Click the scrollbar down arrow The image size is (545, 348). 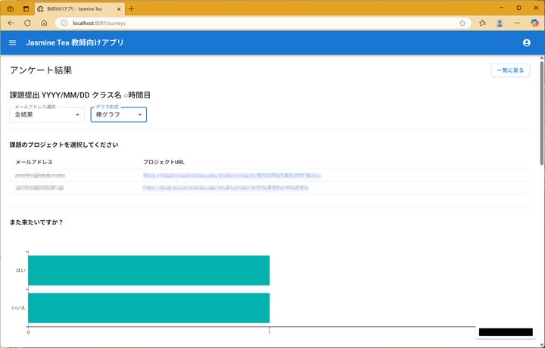[x=542, y=344]
